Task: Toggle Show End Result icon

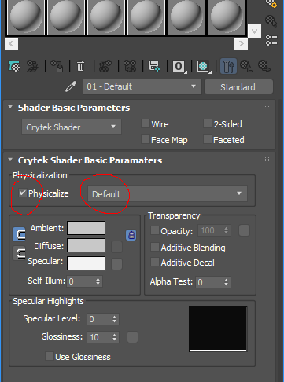Action: pos(228,66)
